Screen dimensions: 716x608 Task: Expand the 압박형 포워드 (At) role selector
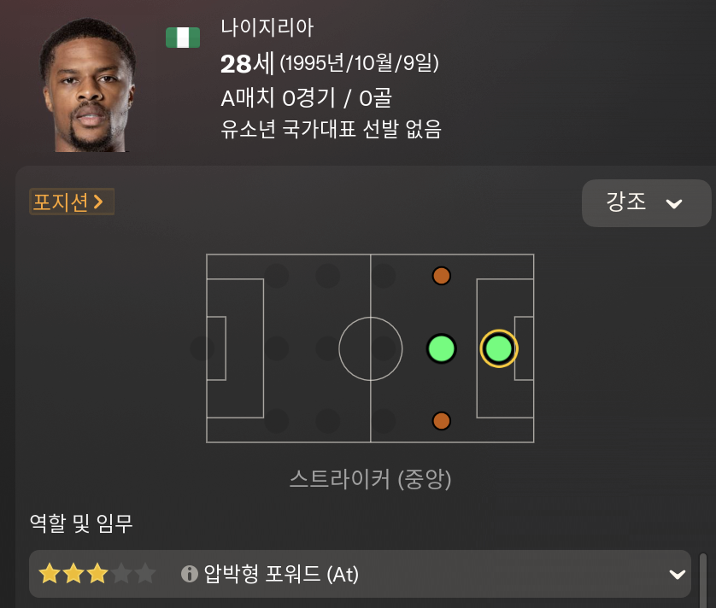358,575
